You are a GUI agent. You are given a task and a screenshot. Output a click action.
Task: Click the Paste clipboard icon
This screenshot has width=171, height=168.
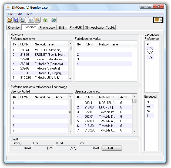pos(37,20)
